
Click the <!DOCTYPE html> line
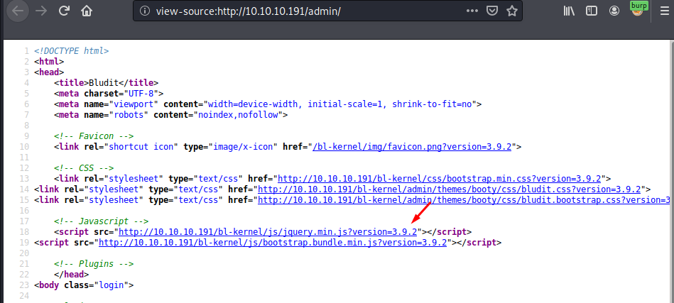(71, 51)
